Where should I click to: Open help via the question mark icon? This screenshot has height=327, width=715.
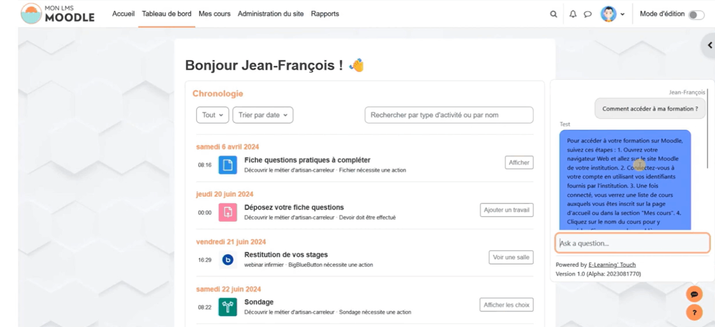[694, 313]
